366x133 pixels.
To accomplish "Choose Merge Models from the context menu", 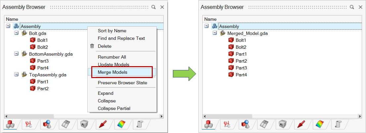I will [112, 72].
